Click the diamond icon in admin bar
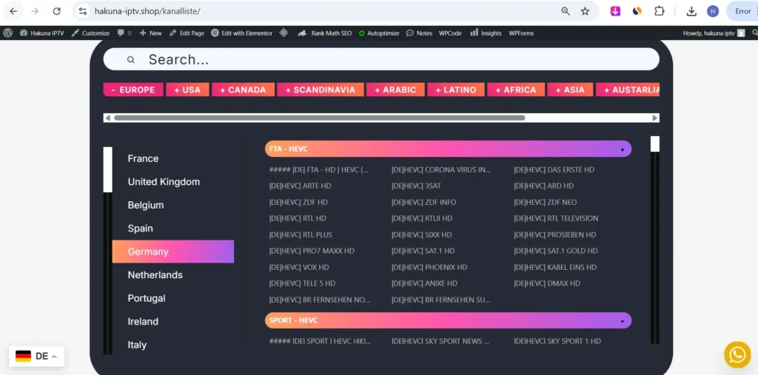The image size is (758, 375). [284, 33]
